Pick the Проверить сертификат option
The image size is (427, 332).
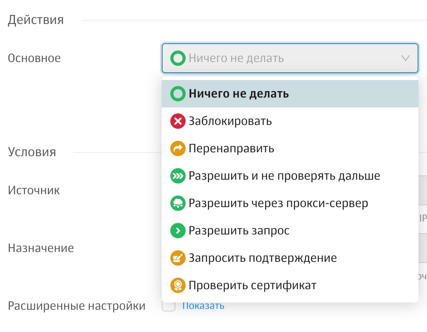click(252, 285)
